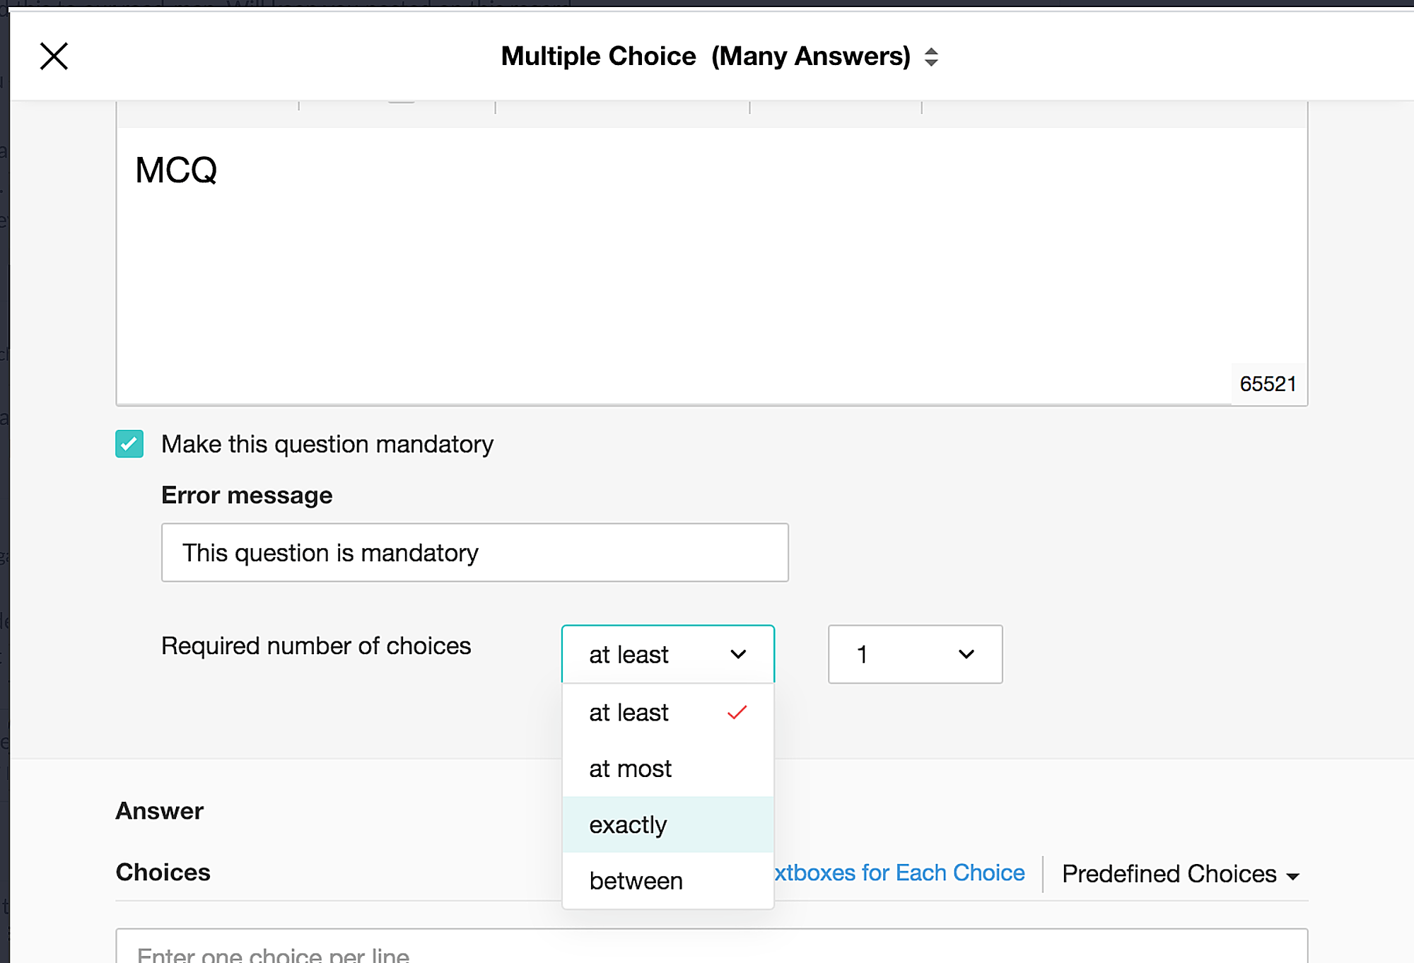Open the number of choices dropdown showing 1
The image size is (1414, 963).
(x=914, y=654)
